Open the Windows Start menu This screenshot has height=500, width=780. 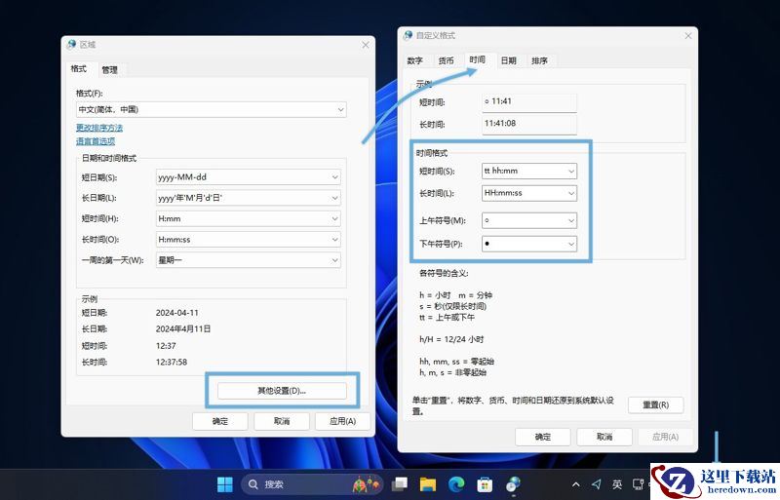click(225, 484)
